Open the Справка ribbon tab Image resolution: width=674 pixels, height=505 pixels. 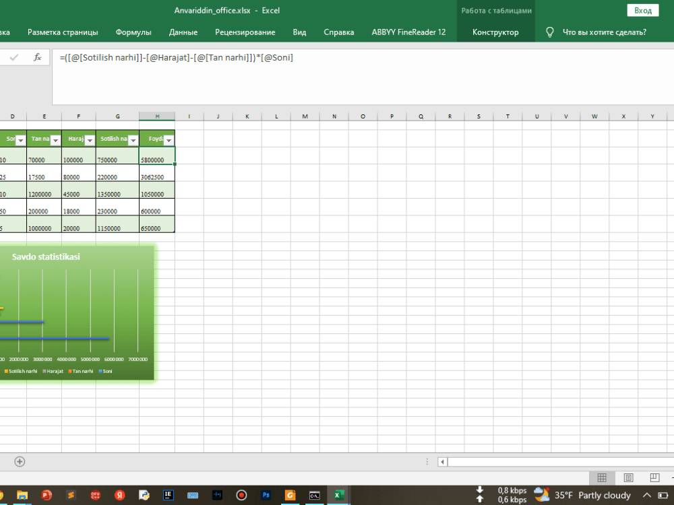tap(339, 32)
